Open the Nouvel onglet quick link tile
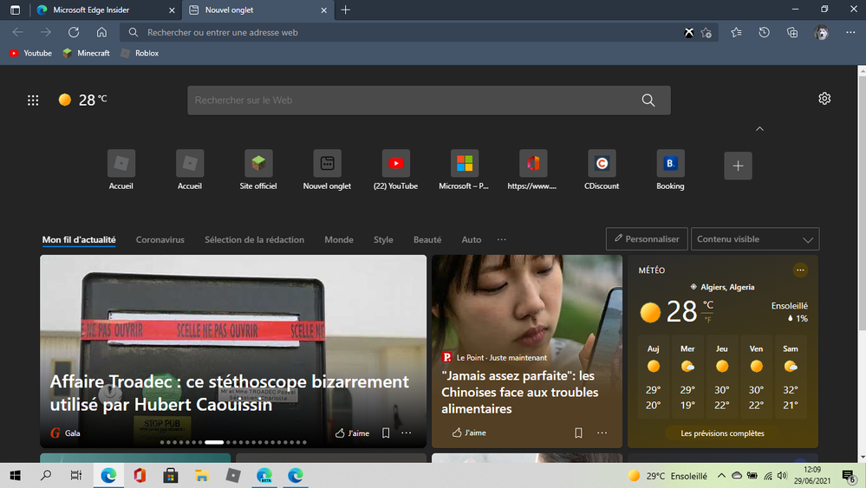Image resolution: width=866 pixels, height=488 pixels. 327,170
